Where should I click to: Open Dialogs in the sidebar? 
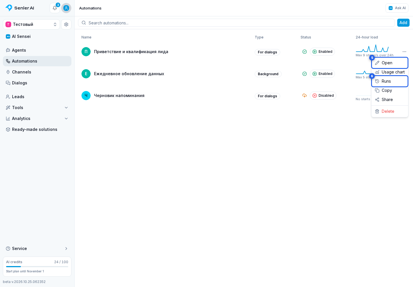coord(37,83)
